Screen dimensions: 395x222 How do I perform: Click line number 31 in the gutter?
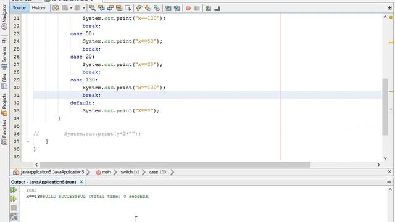pos(17,95)
